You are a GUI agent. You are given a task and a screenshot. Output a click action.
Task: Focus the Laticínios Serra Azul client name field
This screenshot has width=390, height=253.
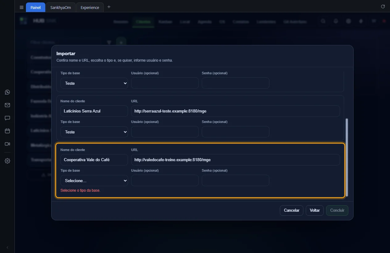pos(94,111)
